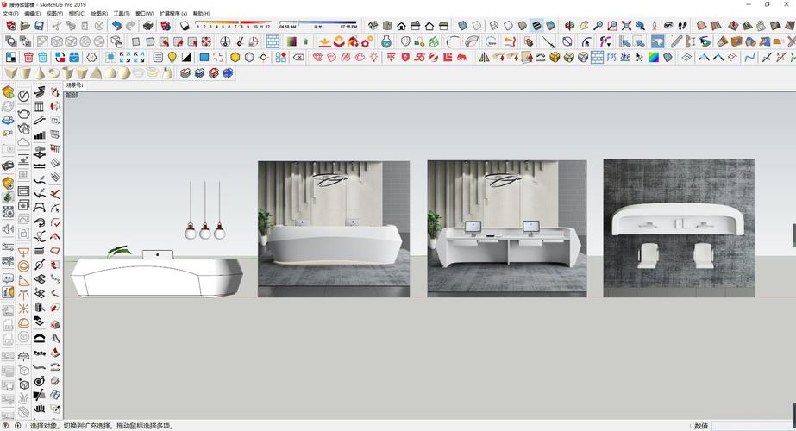
Task: Set month on the shadow date slider
Action: click(233, 23)
